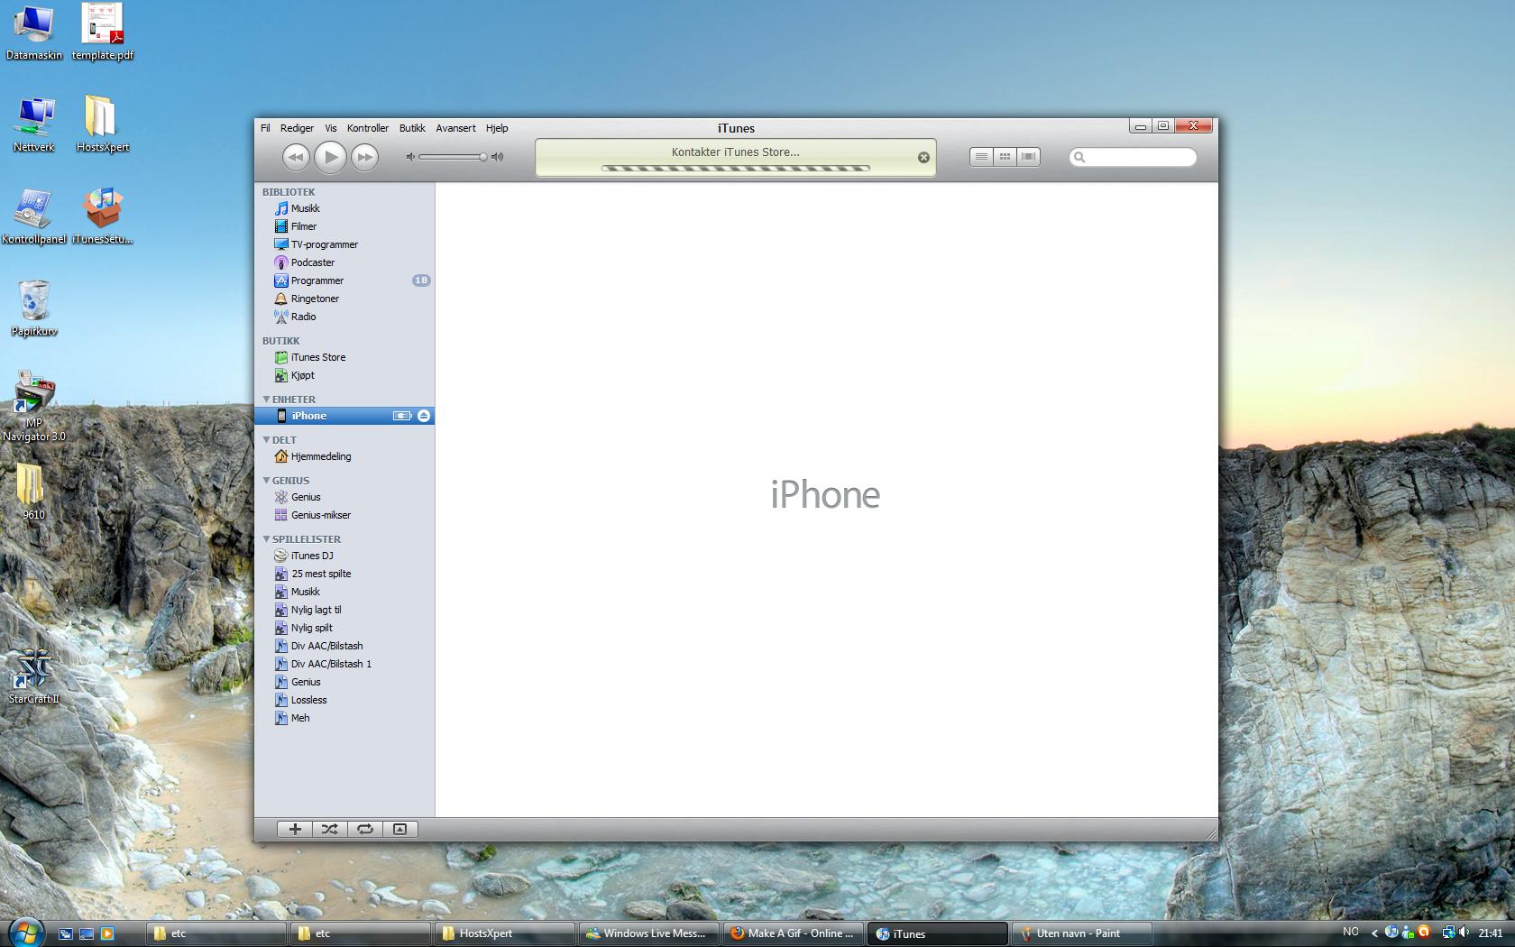Switch to Cover Flow view

pos(1028,157)
